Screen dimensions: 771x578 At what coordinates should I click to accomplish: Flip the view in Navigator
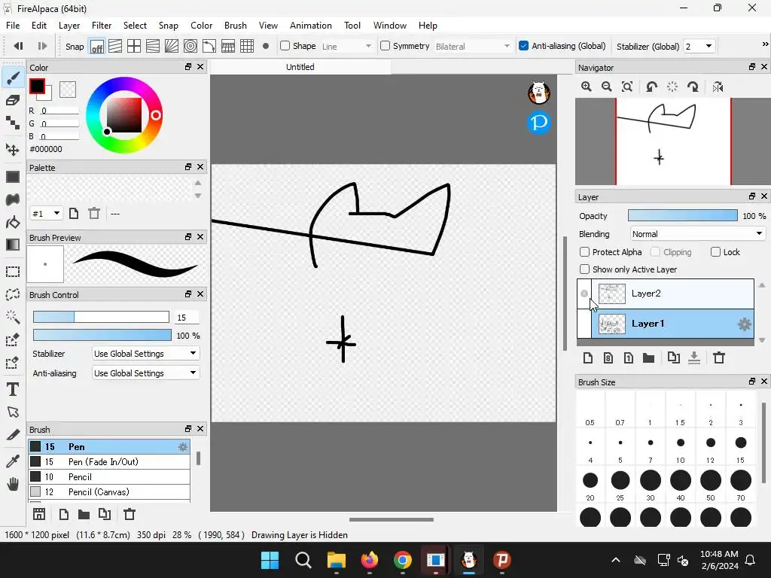point(718,87)
